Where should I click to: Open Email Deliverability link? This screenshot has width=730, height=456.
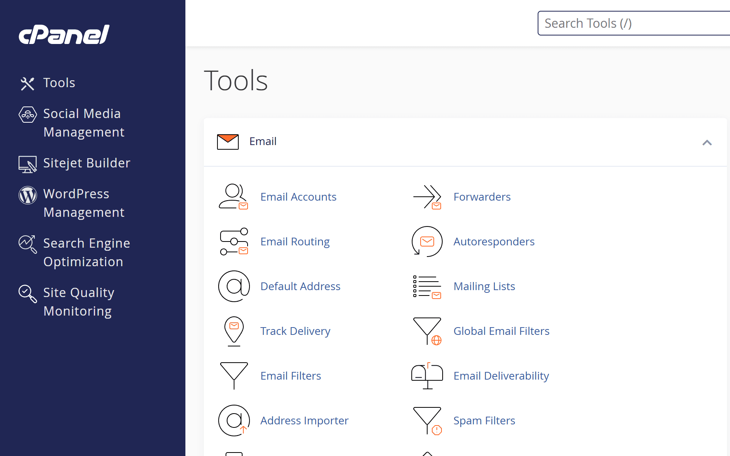click(x=501, y=376)
